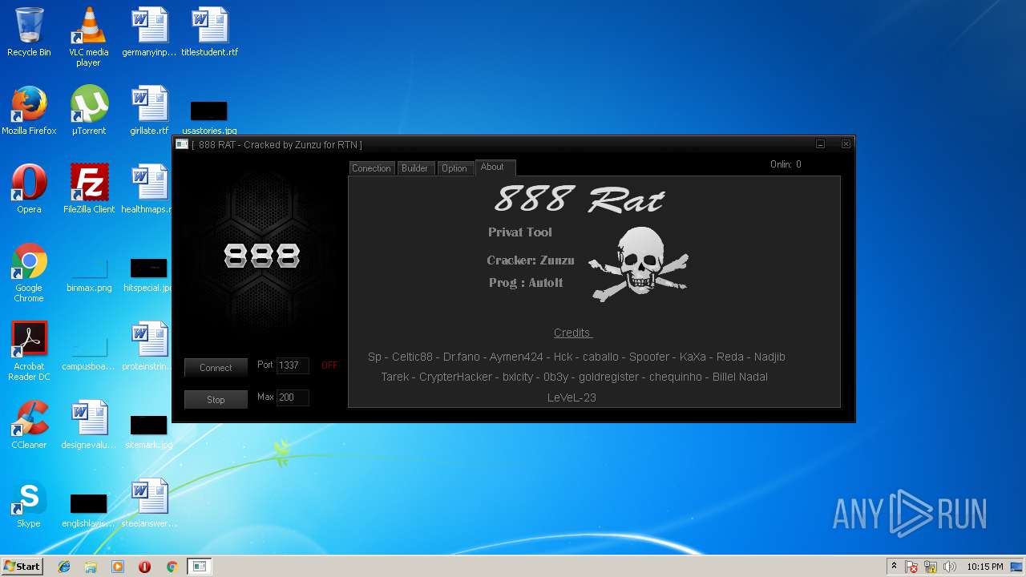Click the Privat Tool text

[x=520, y=232]
